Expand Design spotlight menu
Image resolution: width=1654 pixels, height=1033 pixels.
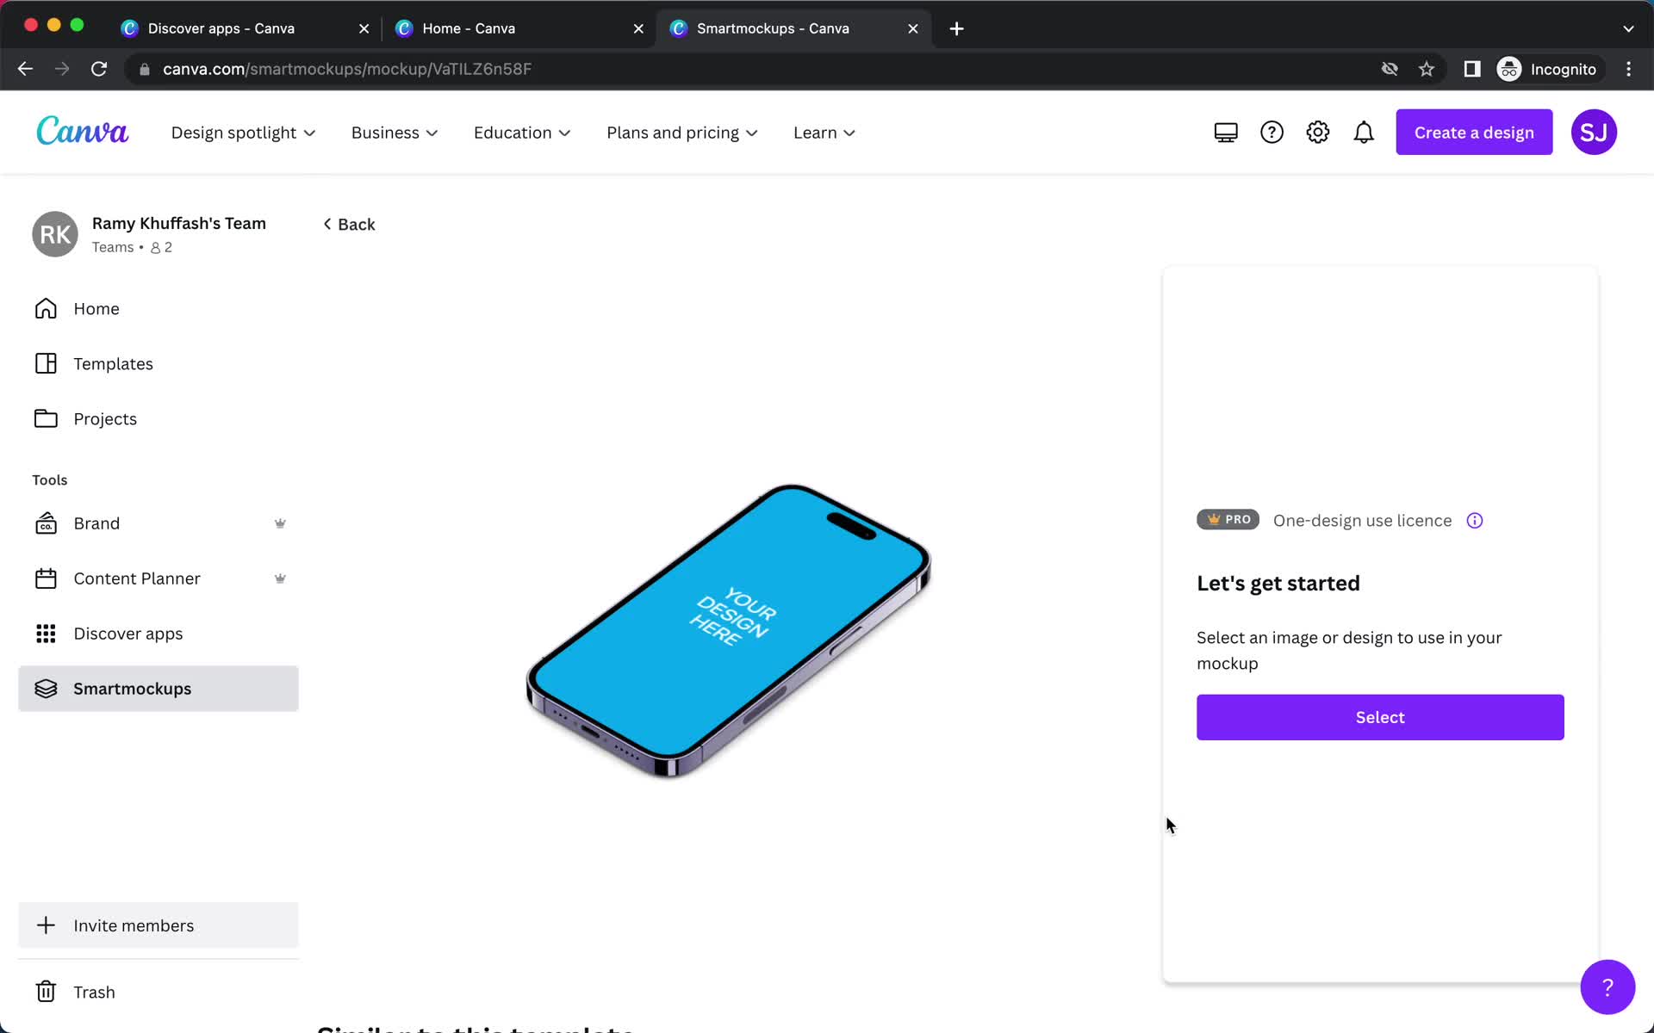click(243, 133)
